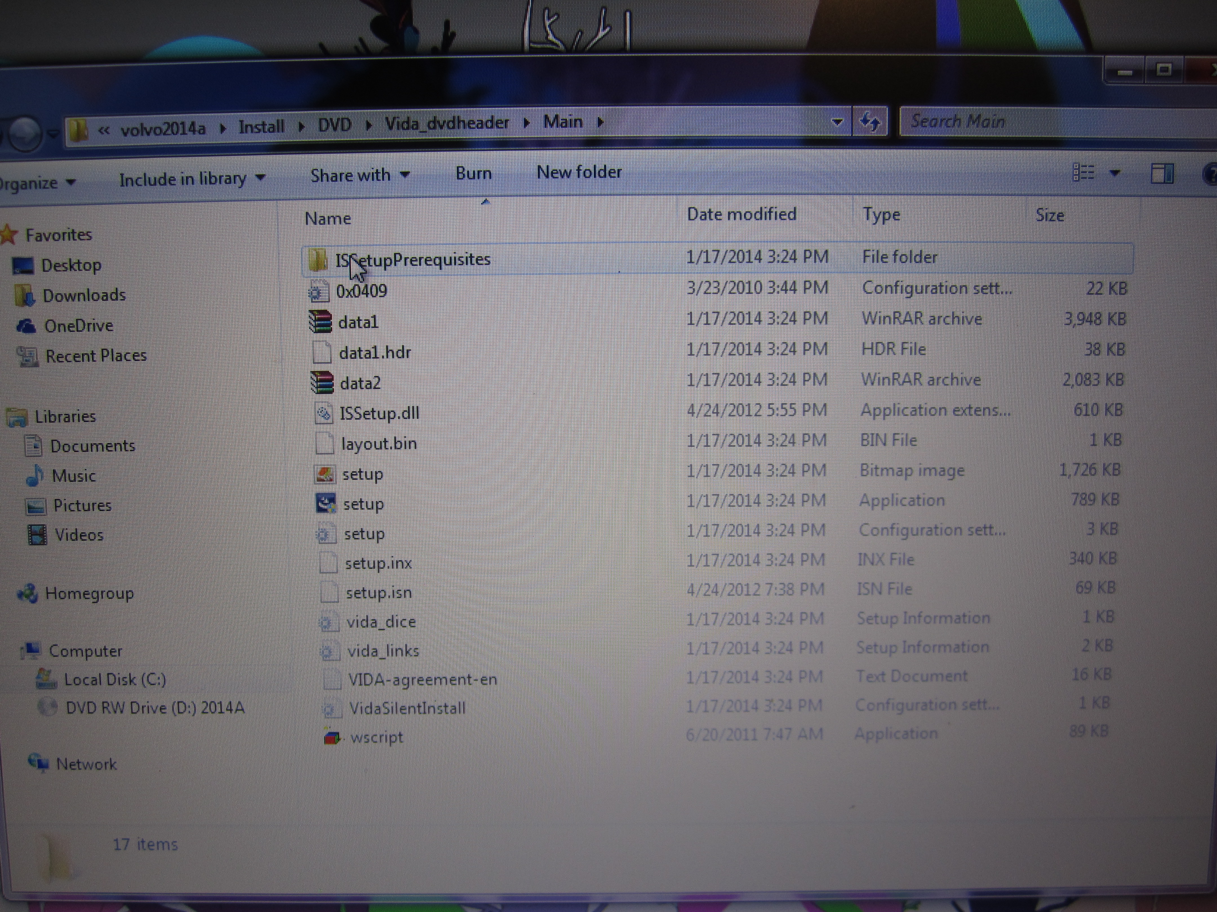Open the Organize menu

36,182
